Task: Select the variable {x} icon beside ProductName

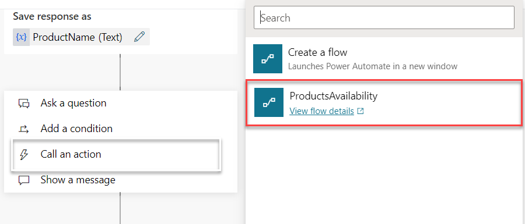Action: [21, 37]
